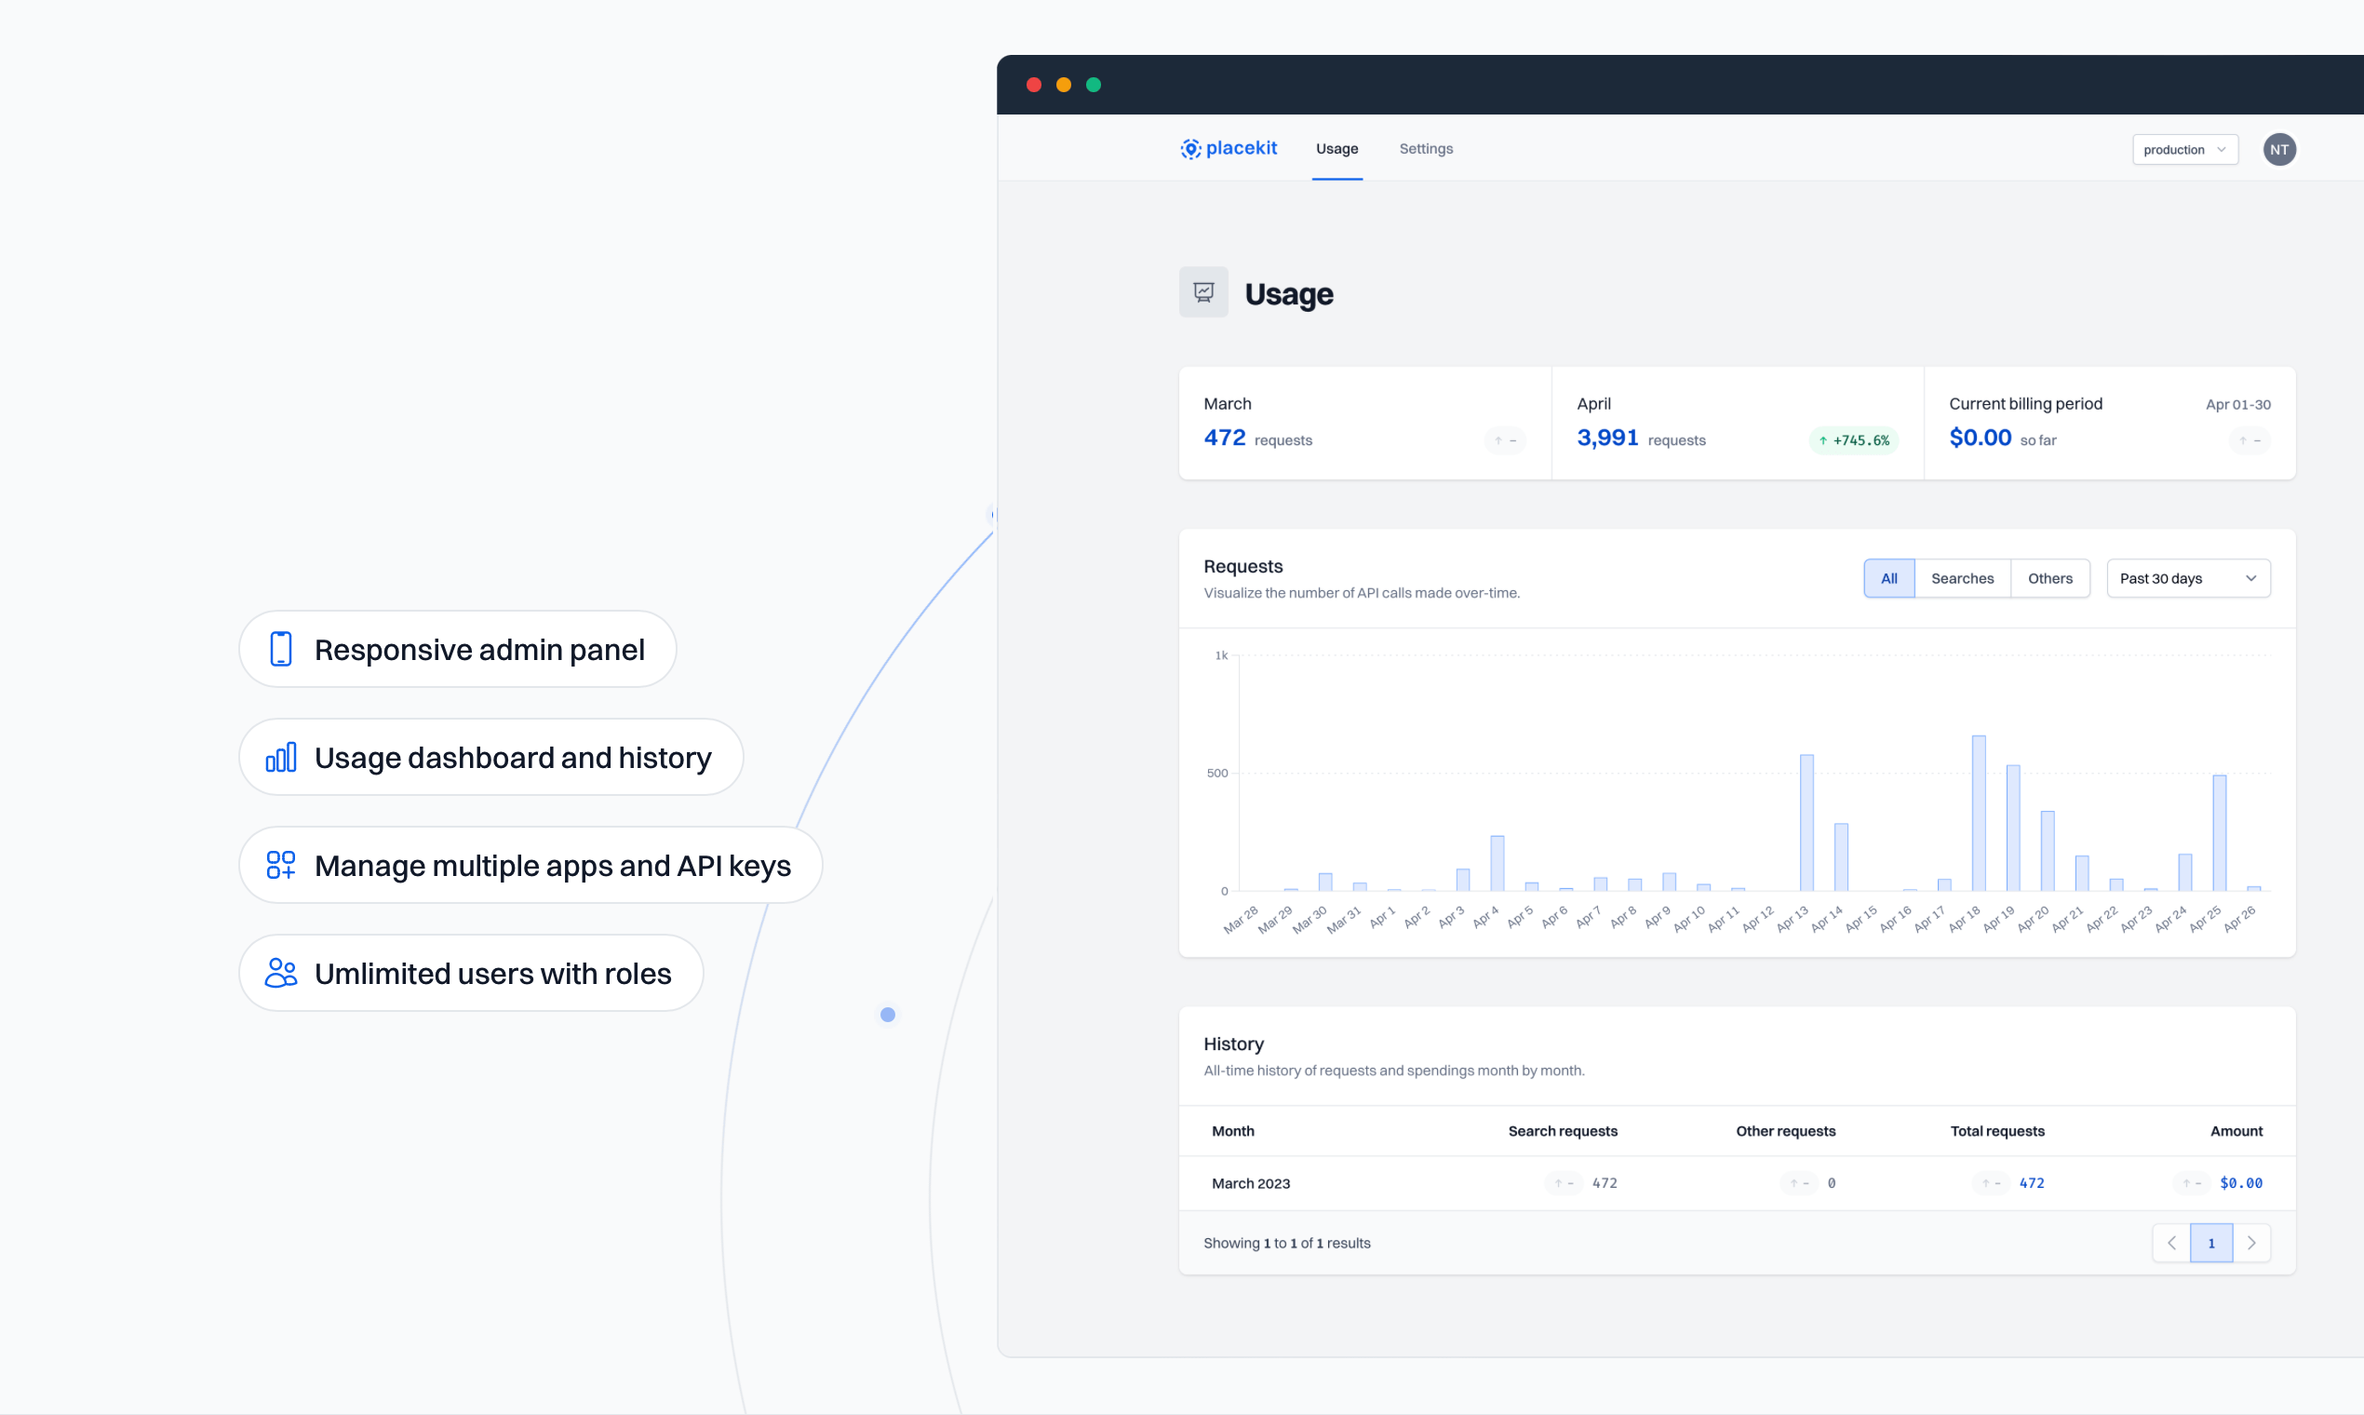
Task: Select history page 1
Action: pyautogui.click(x=2210, y=1243)
